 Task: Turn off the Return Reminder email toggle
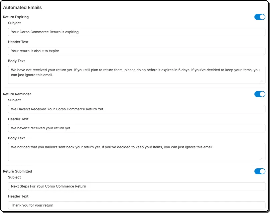pos(260,94)
